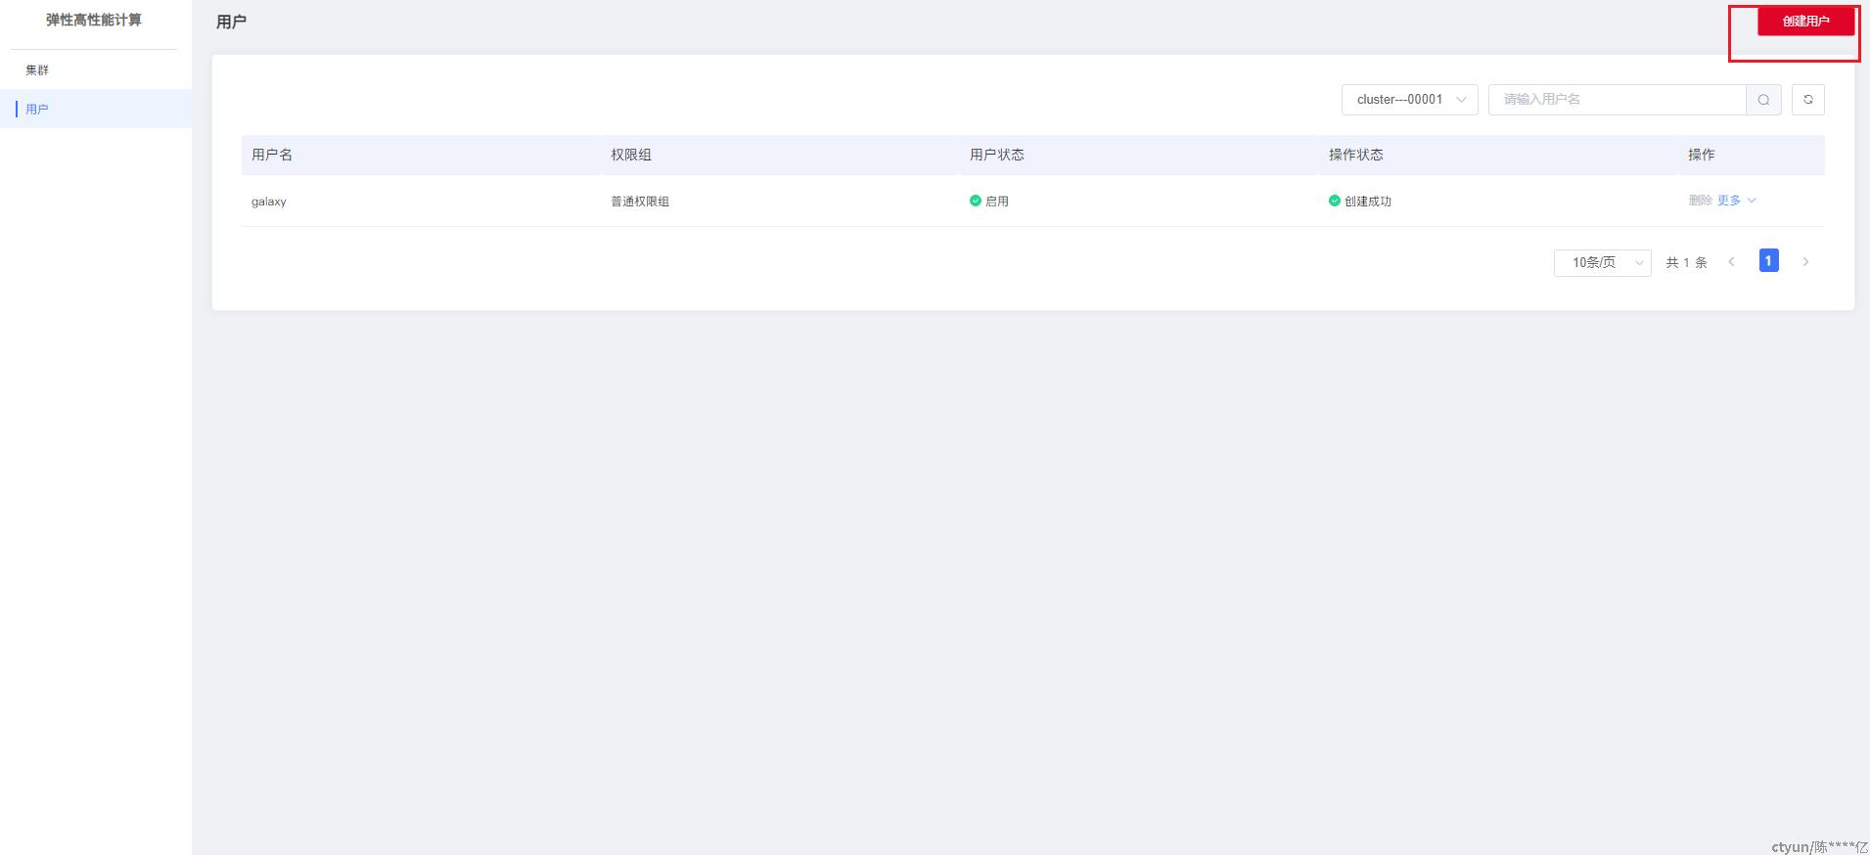1870x855 pixels.
Task: Go to the previous page arrow
Action: 1731,262
